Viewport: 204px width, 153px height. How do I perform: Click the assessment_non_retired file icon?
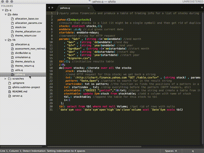pos(12,49)
